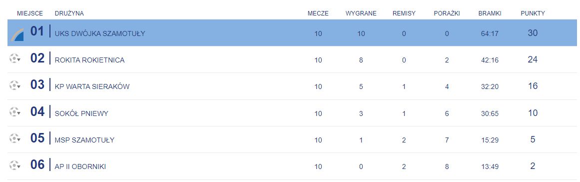Click the ball icon beside MSP Szamotuły

point(14,138)
